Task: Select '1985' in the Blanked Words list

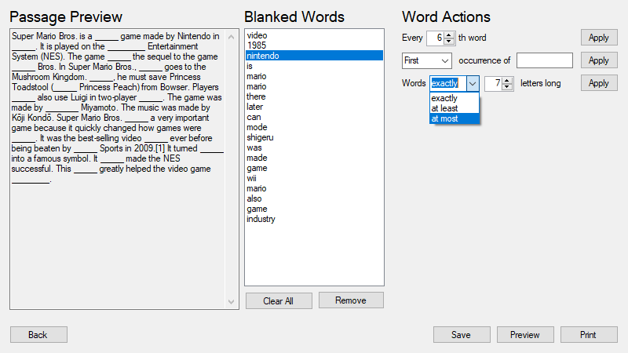Action: pos(314,45)
